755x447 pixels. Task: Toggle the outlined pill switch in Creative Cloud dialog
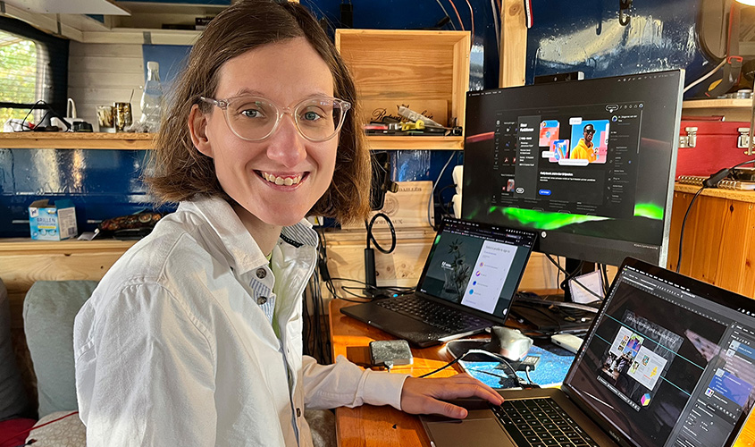(519, 190)
